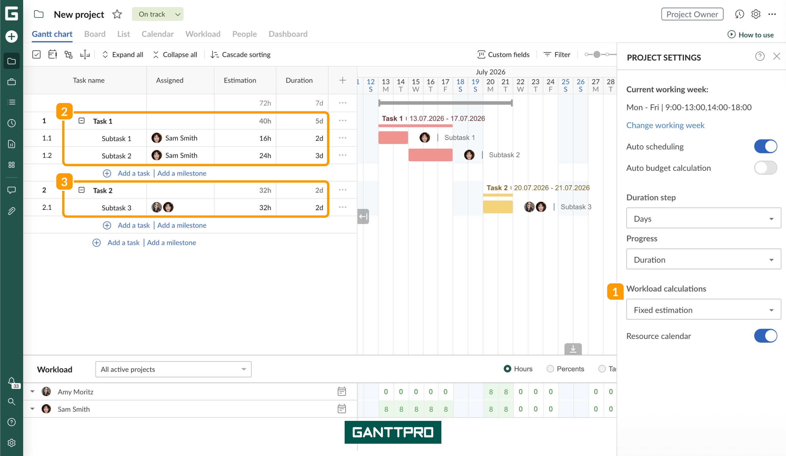Open account settings gear at sidebar bottom
The image size is (786, 456).
point(11,443)
